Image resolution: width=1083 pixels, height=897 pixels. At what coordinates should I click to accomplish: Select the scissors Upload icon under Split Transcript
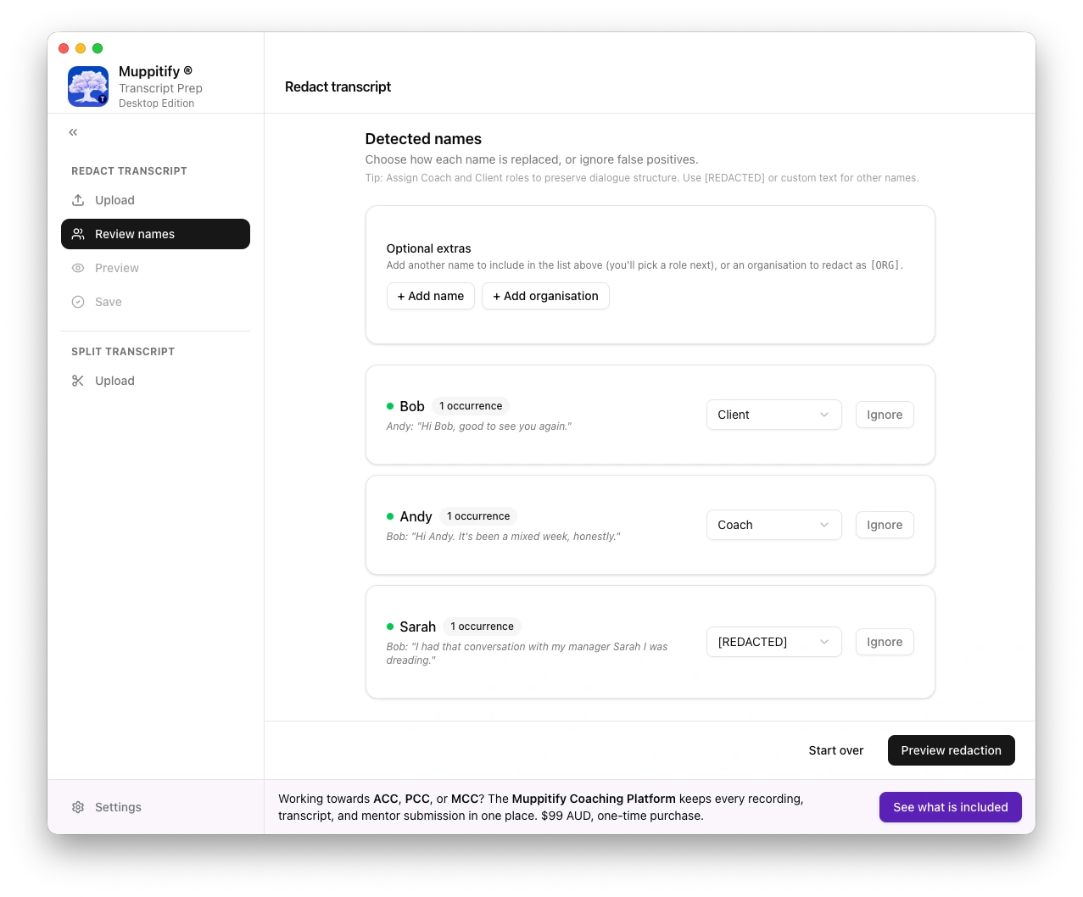point(79,381)
